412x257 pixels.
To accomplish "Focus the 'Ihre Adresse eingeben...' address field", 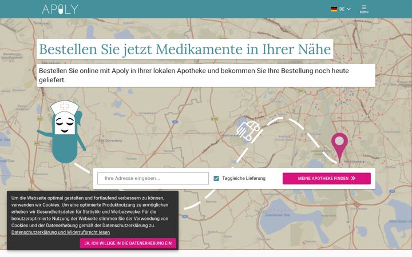I will (153, 178).
